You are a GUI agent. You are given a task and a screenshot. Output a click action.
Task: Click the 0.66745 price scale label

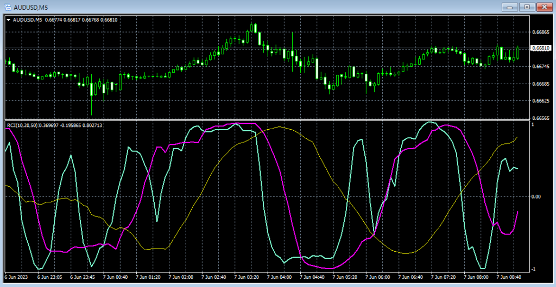[x=541, y=67]
